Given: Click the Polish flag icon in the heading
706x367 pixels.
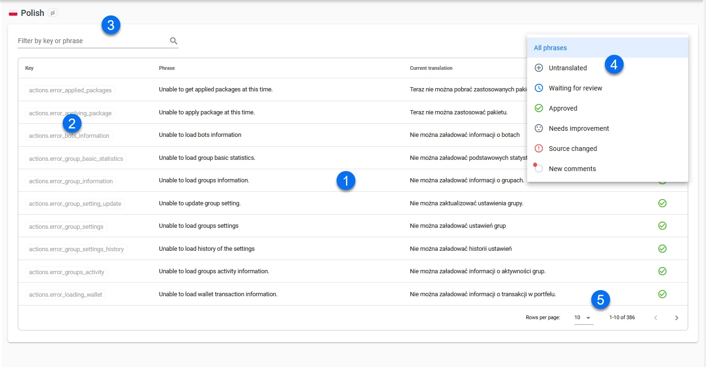Looking at the screenshot, I should pyautogui.click(x=13, y=13).
